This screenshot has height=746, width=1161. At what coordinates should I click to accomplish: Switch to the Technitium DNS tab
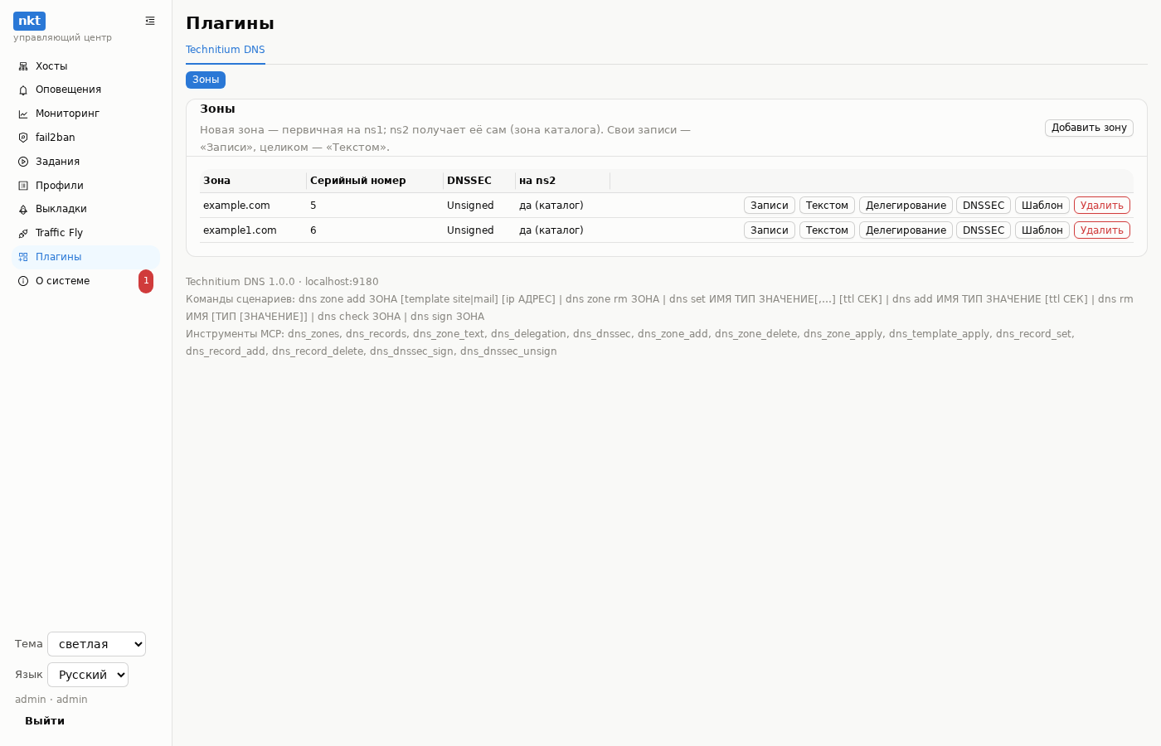click(x=226, y=50)
